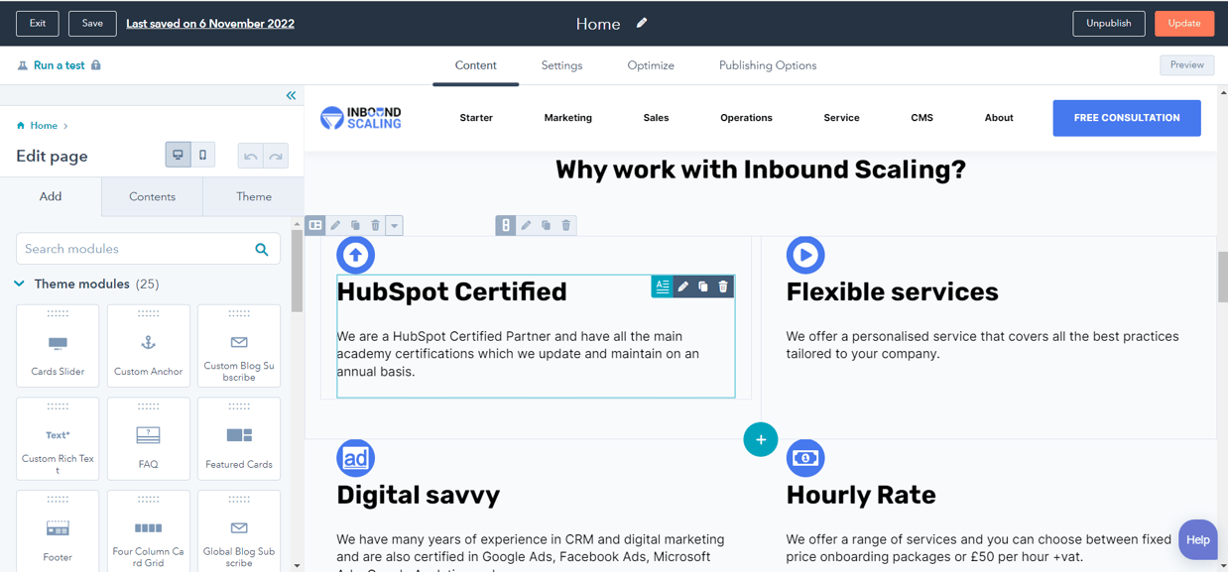Viewport: 1228px width, 572px height.
Task: Click the section layout icon in the row toolbar
Action: [x=315, y=225]
